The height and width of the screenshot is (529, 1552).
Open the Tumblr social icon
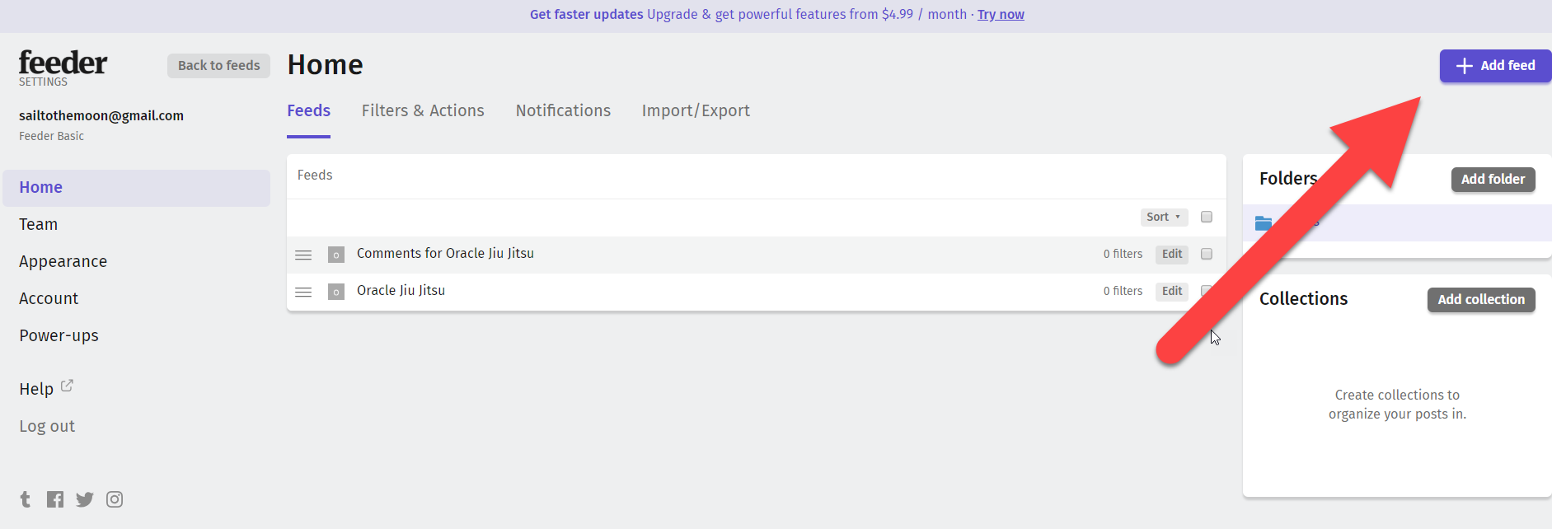pos(26,499)
